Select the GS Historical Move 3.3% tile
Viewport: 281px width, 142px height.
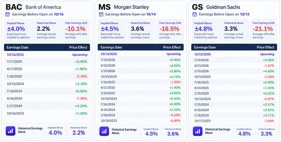pyautogui.click(x=235, y=30)
